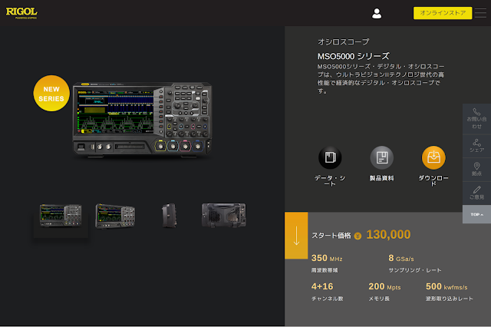Click the 130,000 starting price

388,235
